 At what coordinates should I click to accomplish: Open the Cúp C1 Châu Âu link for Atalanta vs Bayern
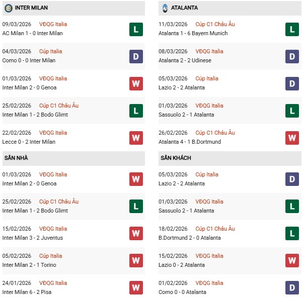click(215, 24)
